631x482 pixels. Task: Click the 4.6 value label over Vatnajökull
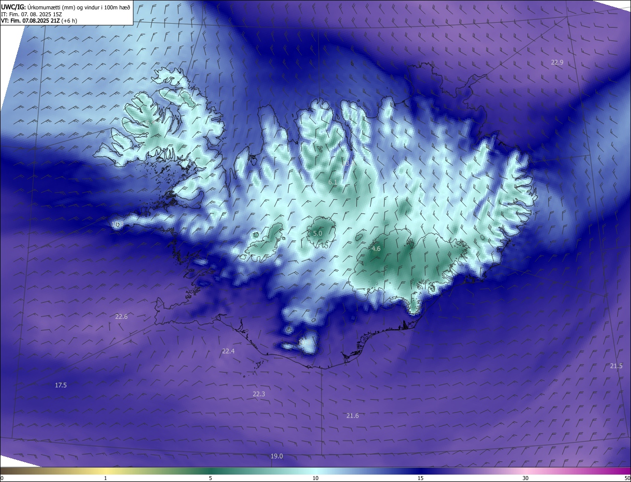pyautogui.click(x=376, y=249)
